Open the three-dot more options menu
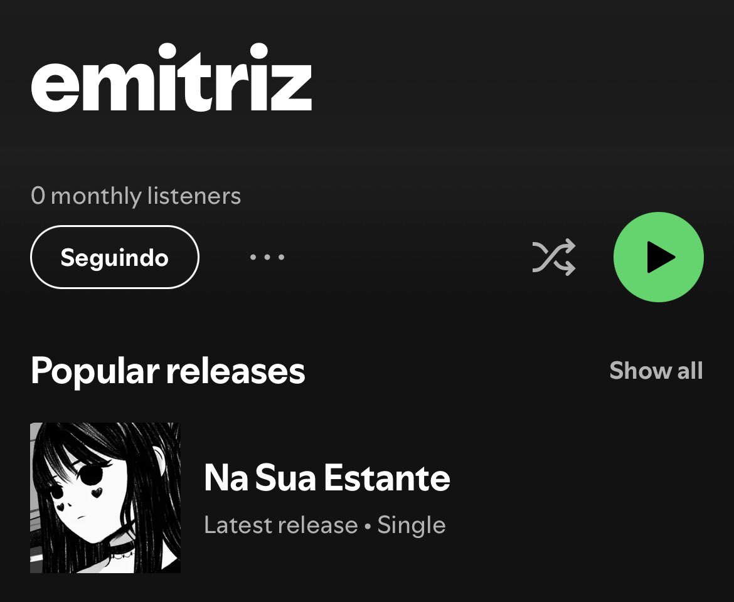The image size is (734, 602). pos(267,257)
